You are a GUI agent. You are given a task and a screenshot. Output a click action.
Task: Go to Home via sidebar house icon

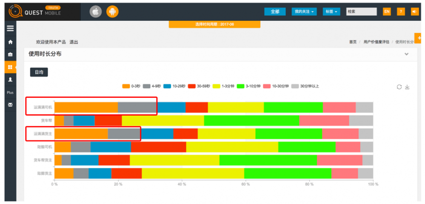[x=10, y=42]
